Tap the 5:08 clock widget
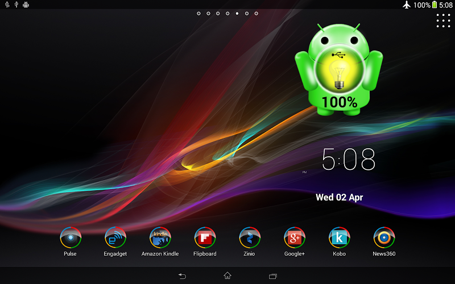This screenshot has height=284, width=455. coord(348,160)
